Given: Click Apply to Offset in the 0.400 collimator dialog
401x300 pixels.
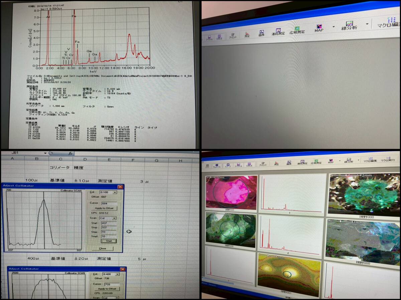Looking at the screenshot, I should coord(107,289).
